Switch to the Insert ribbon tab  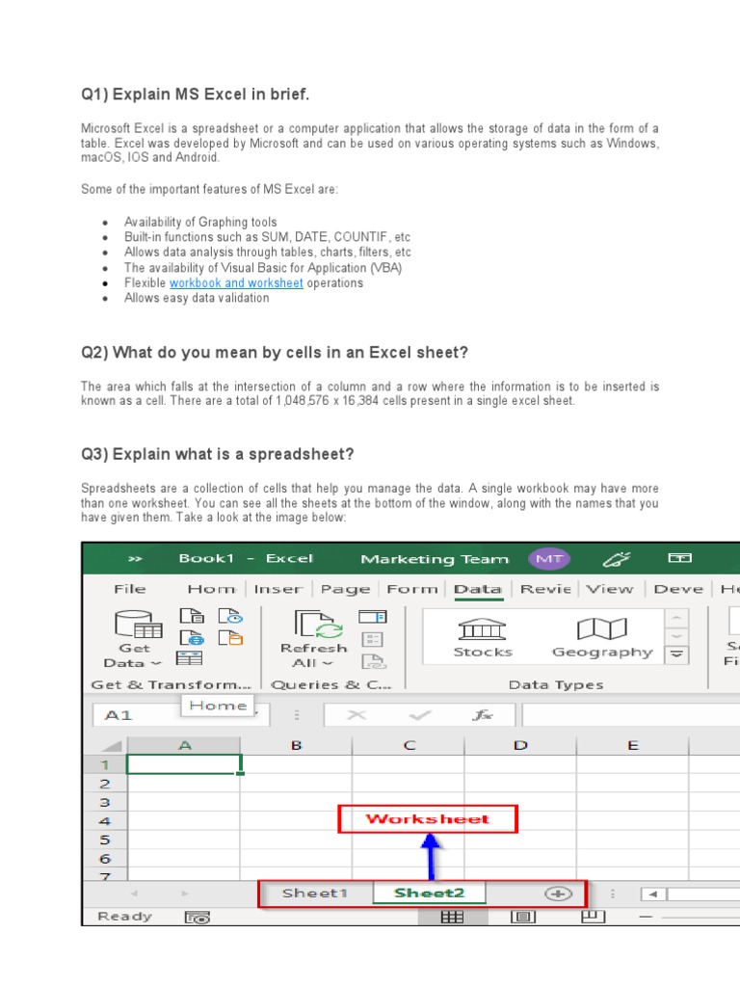(278, 589)
